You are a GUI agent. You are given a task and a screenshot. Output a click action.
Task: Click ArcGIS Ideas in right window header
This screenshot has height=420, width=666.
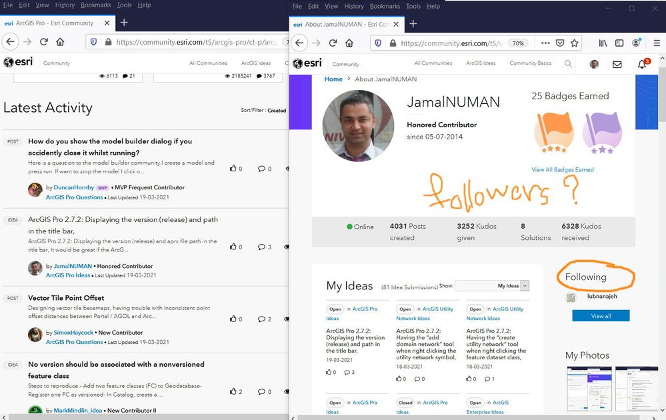481,63
